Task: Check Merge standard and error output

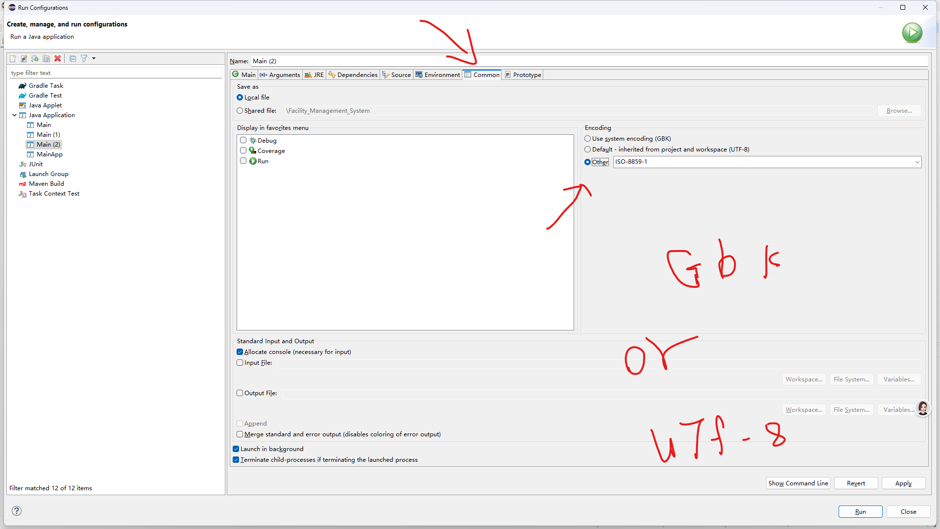Action: point(240,434)
